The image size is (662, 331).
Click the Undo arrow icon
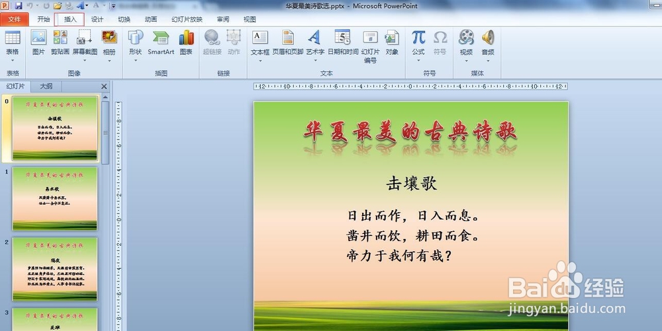pos(30,6)
